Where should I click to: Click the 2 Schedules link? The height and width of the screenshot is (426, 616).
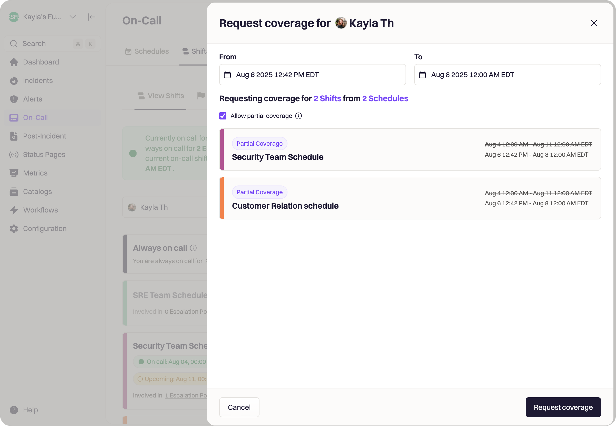(385, 98)
